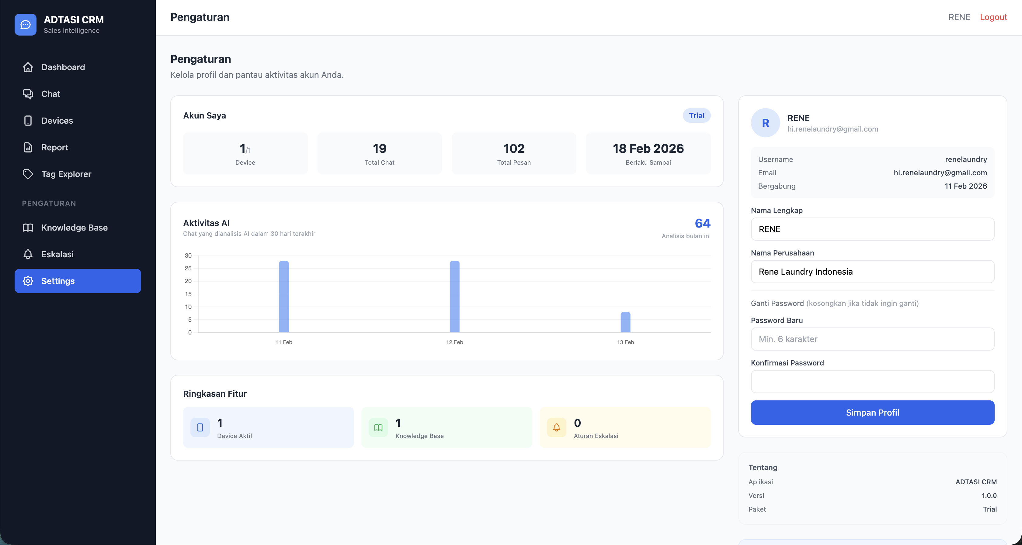Click the green book Knowledge Base card icon
Viewport: 1022px width, 545px height.
point(378,427)
